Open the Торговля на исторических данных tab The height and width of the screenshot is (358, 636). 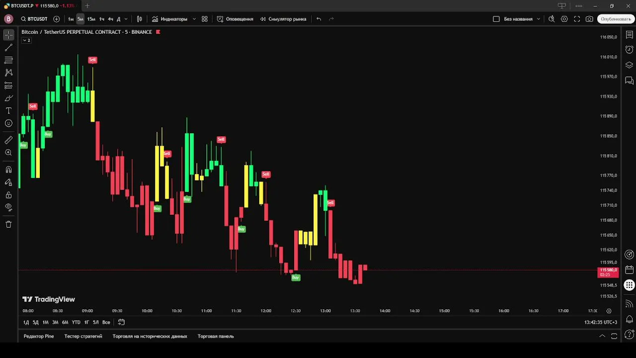coord(150,336)
